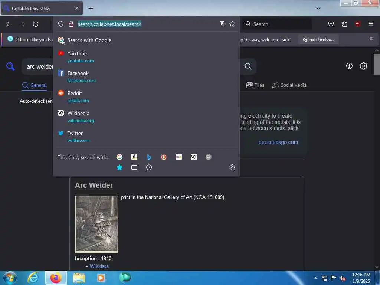Click the padlock site security icon
380x285 pixels.
(x=71, y=24)
